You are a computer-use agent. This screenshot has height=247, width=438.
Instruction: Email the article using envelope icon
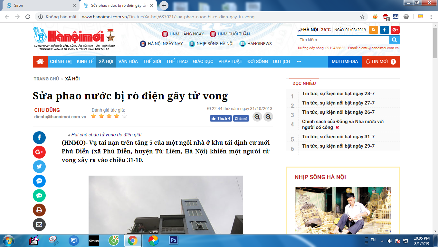(39, 224)
